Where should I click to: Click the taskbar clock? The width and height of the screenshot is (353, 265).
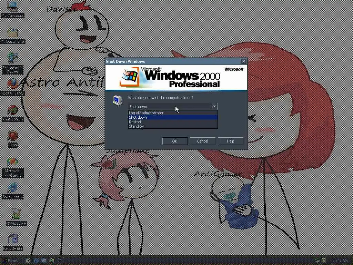(340, 261)
